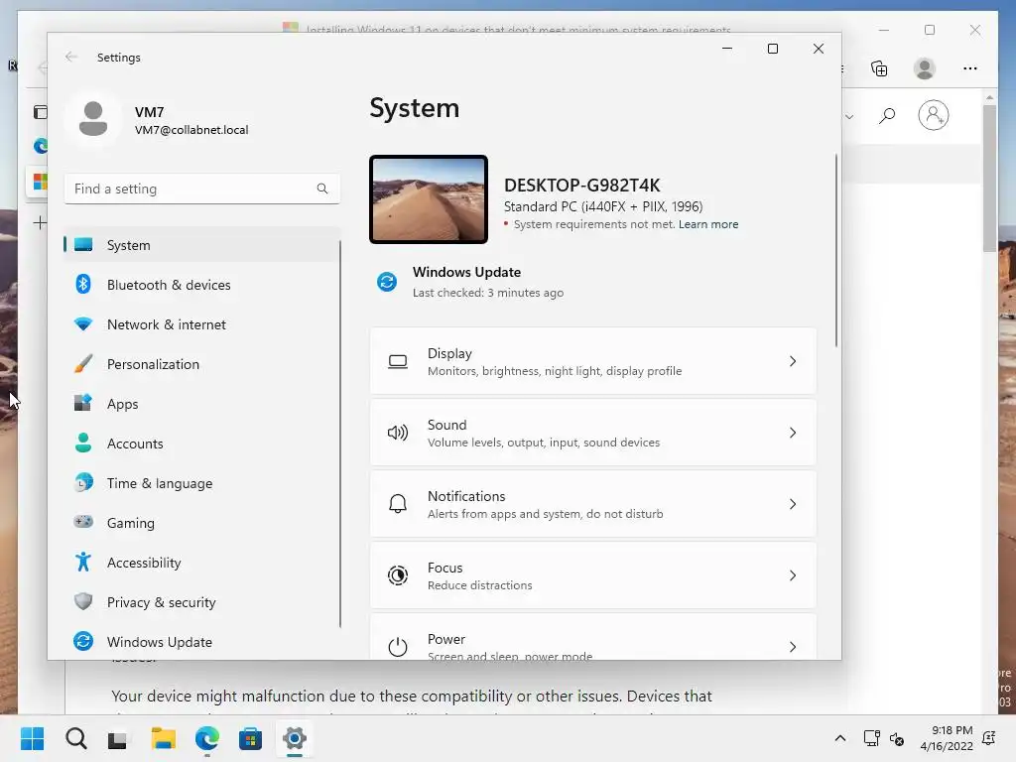Click the sign-in person icon on webpage
This screenshot has width=1016, height=762.
(x=933, y=115)
